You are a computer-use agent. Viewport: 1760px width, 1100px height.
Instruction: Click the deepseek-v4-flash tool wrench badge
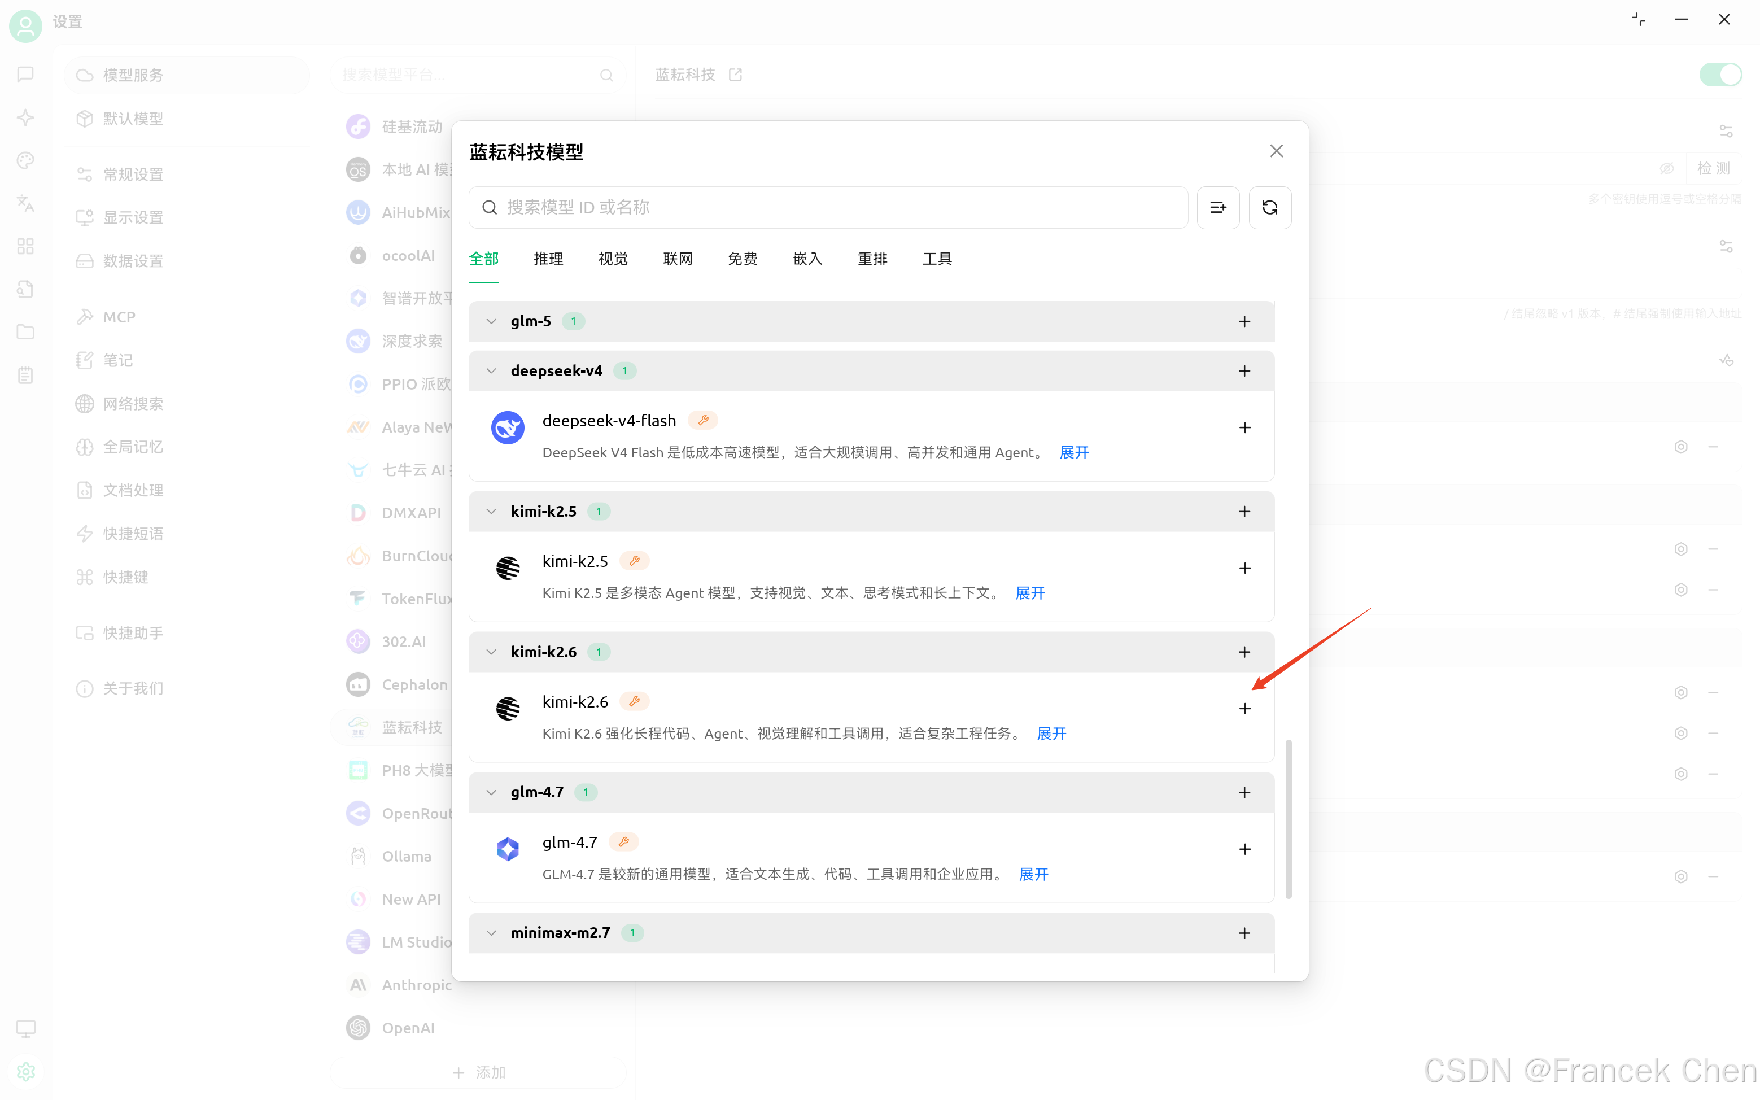[702, 420]
